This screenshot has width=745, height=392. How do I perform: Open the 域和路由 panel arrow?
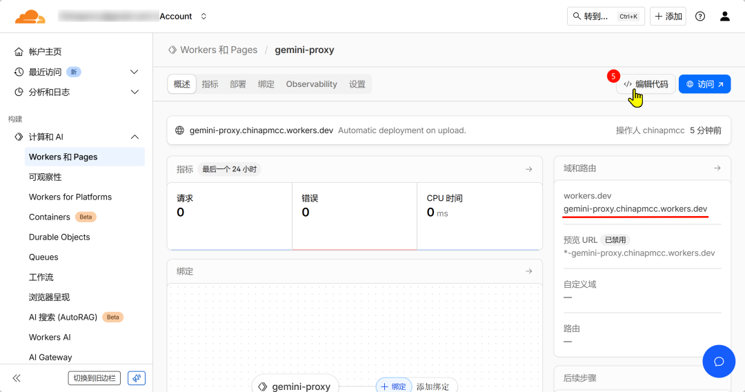717,168
